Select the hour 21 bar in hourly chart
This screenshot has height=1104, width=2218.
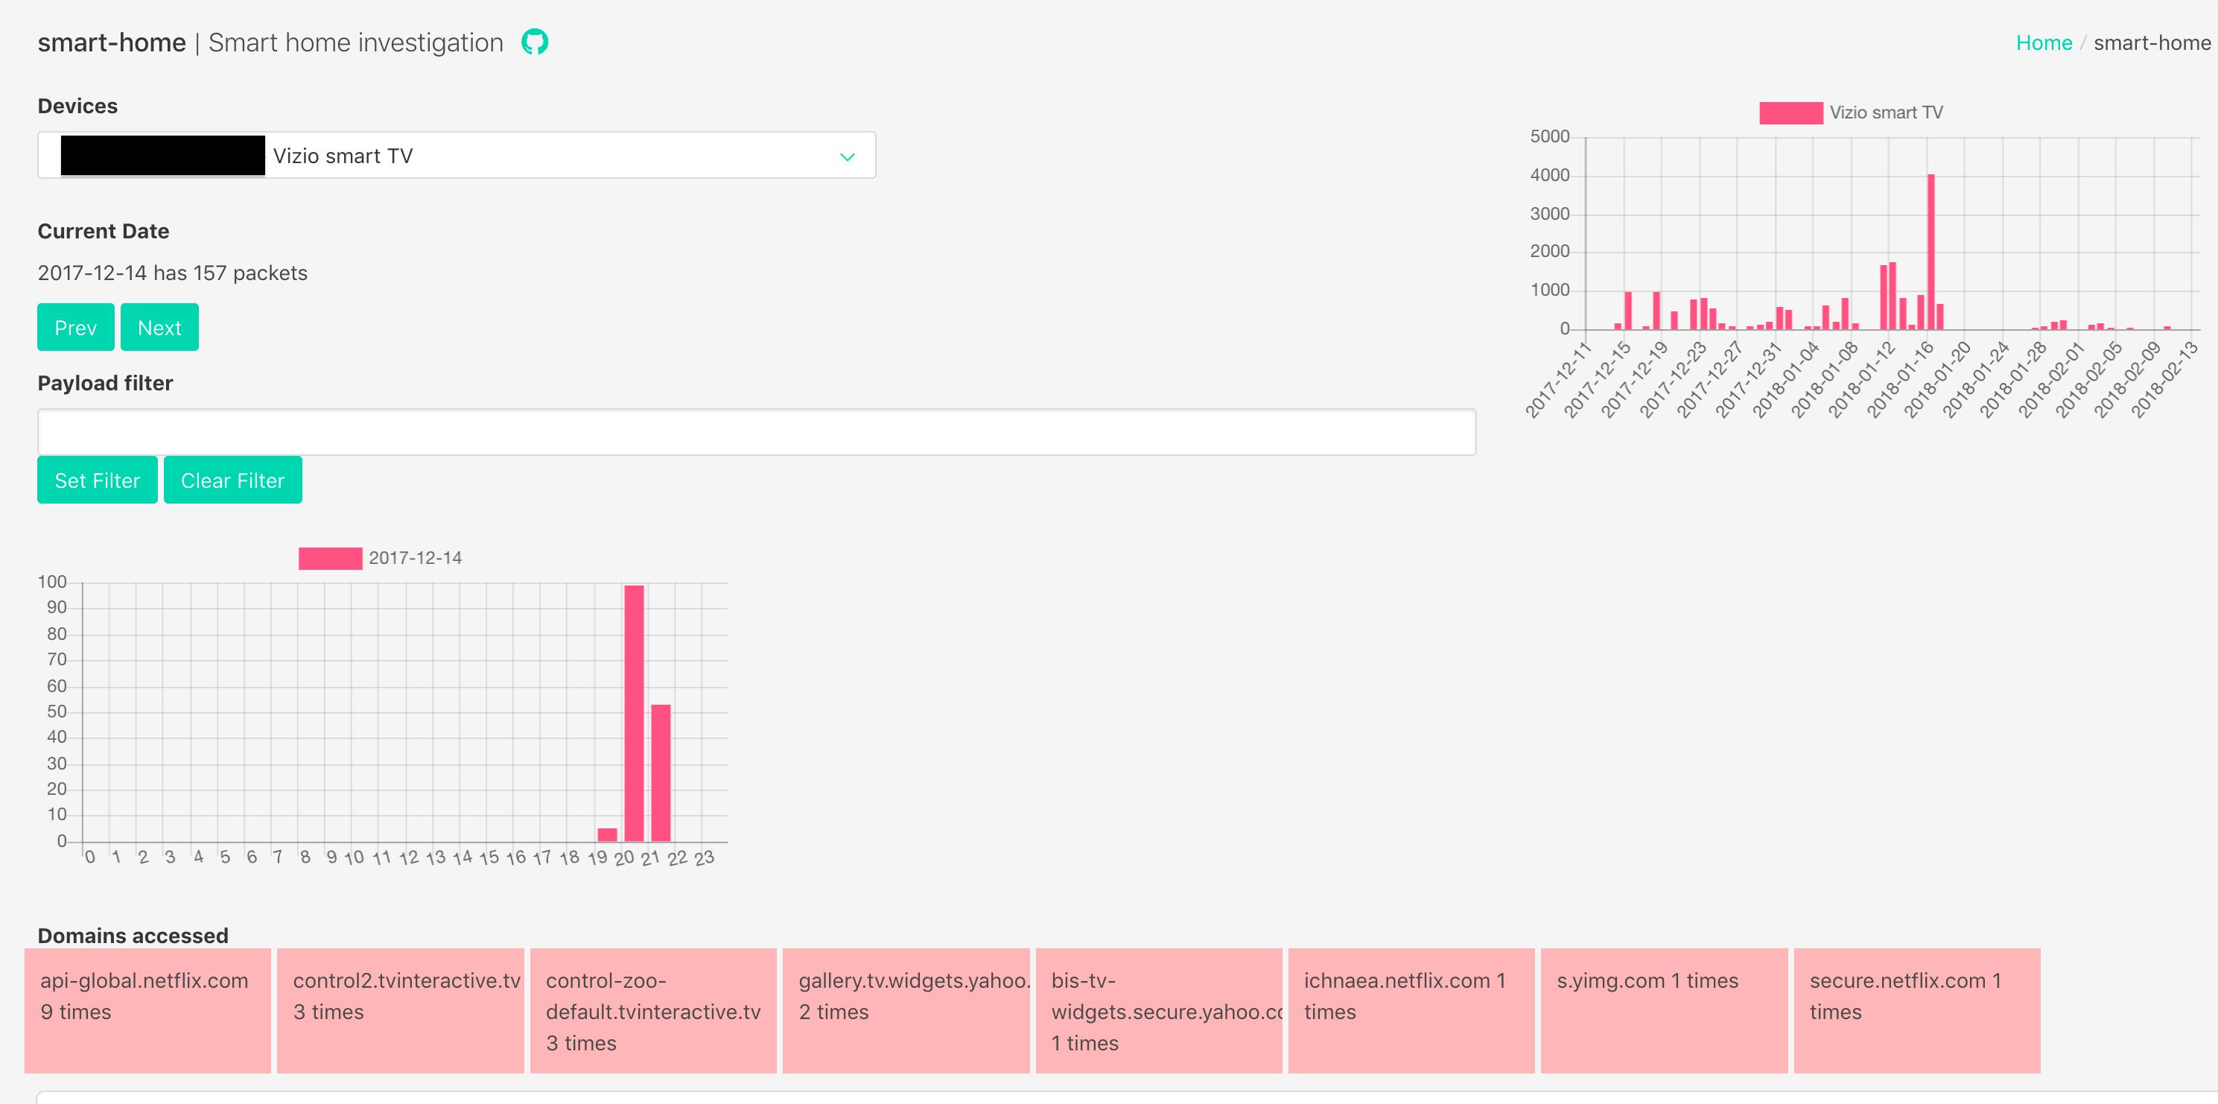[661, 773]
